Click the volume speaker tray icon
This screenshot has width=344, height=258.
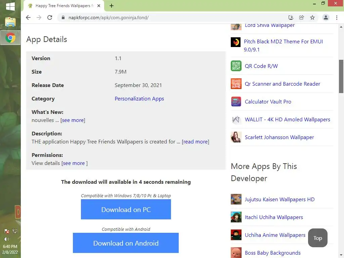point(7,239)
